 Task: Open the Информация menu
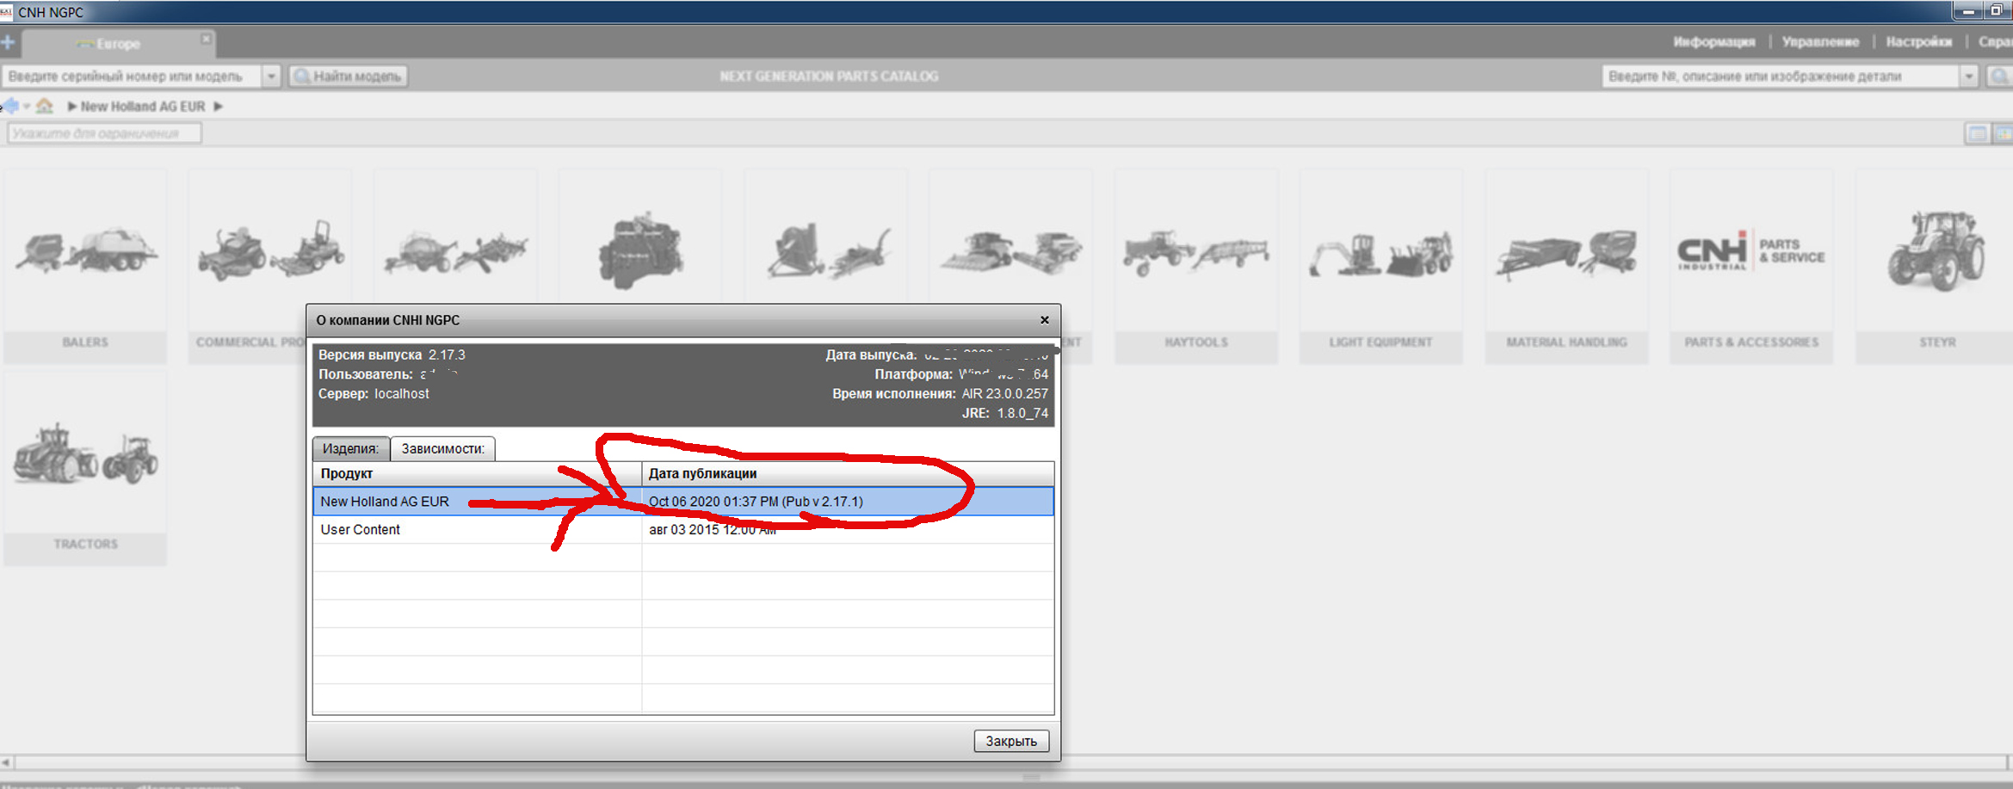pyautogui.click(x=1713, y=41)
